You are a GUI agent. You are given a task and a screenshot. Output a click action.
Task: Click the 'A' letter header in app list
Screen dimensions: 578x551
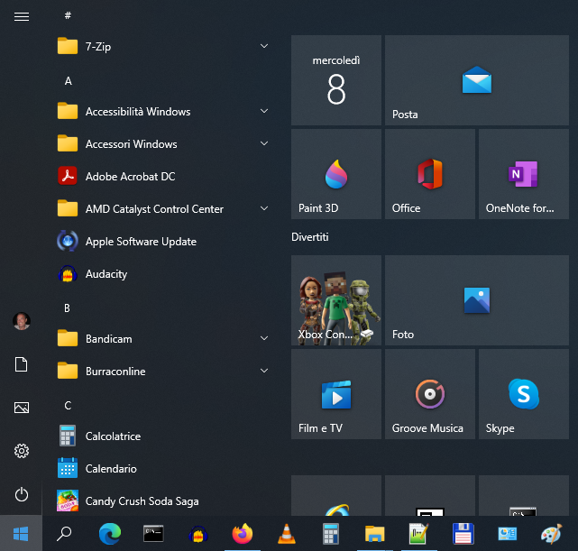tap(69, 81)
